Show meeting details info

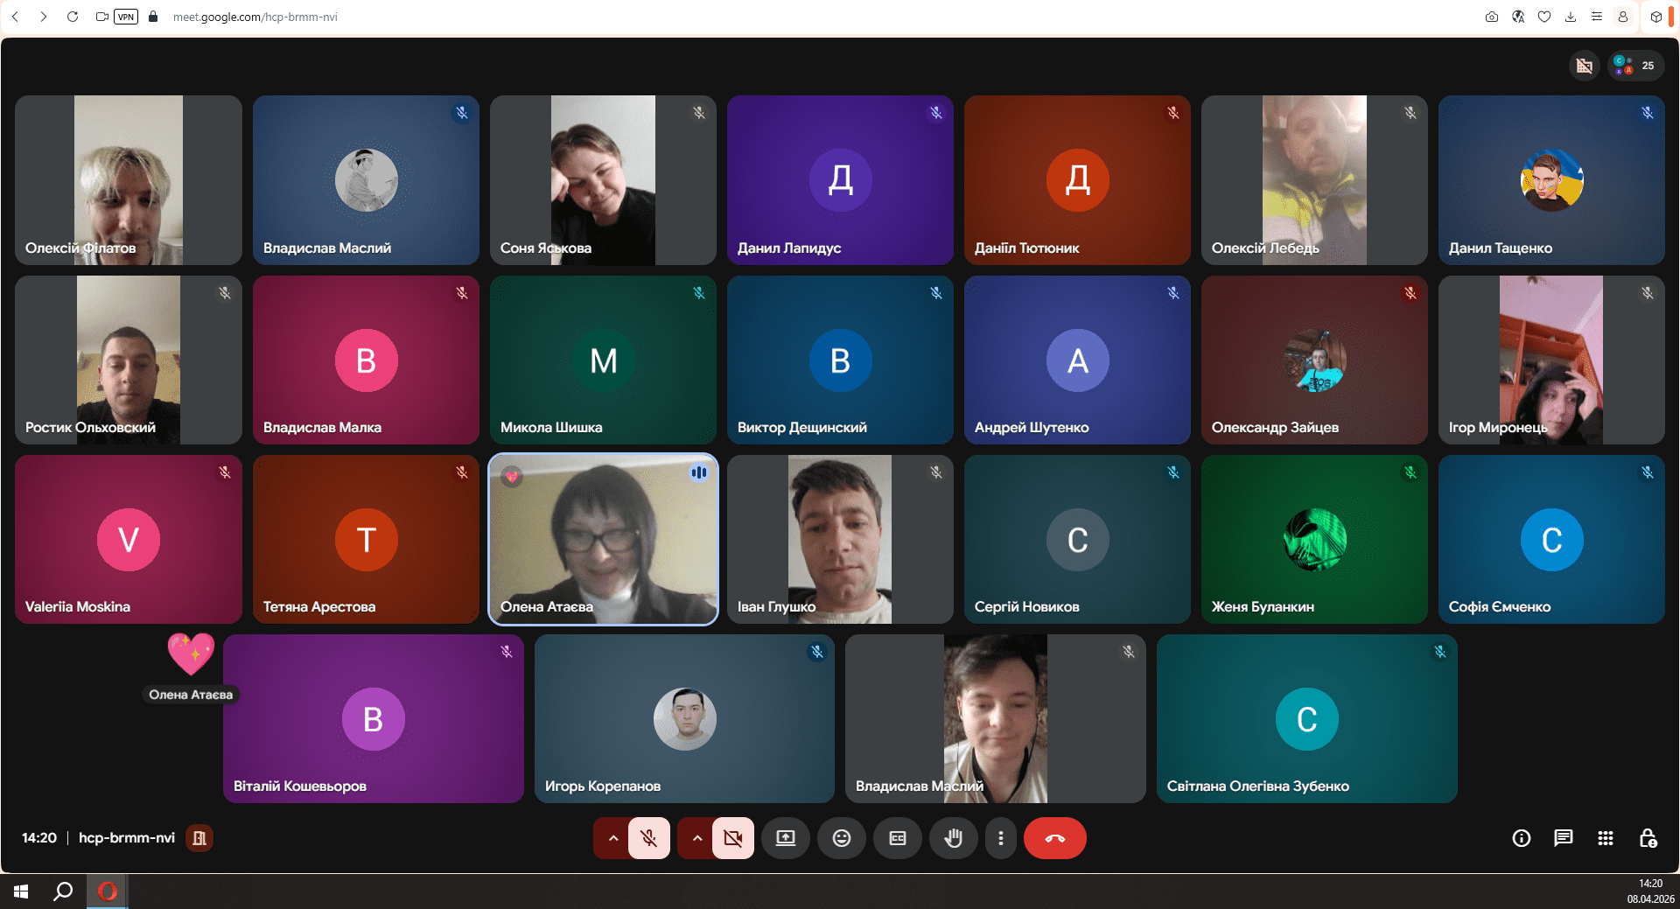click(x=1521, y=838)
